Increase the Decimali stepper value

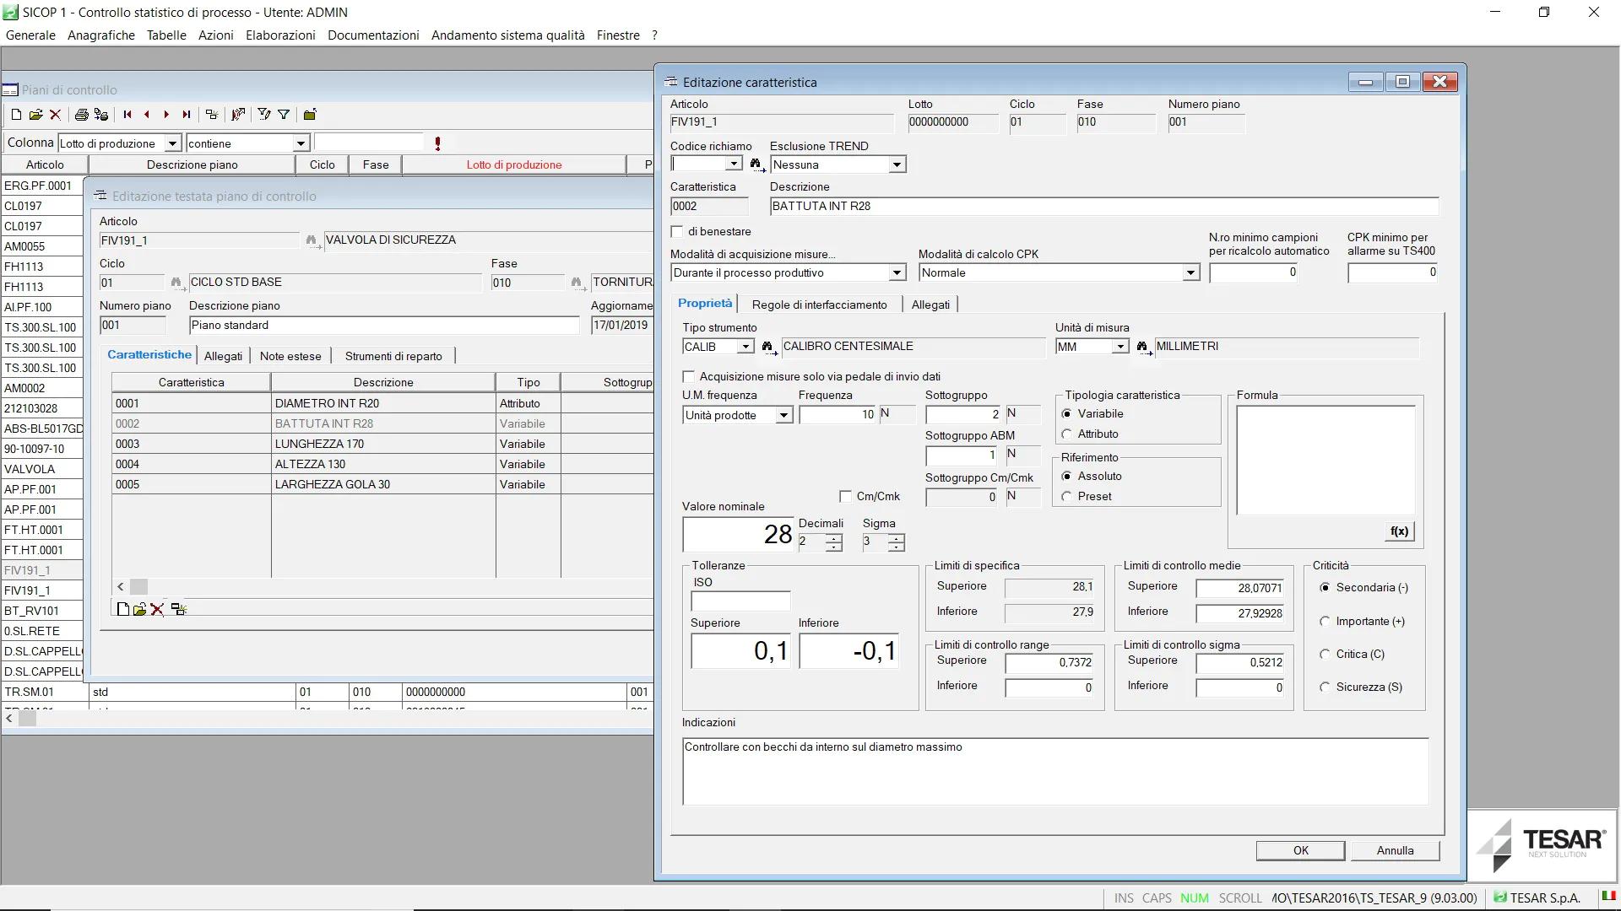(834, 537)
